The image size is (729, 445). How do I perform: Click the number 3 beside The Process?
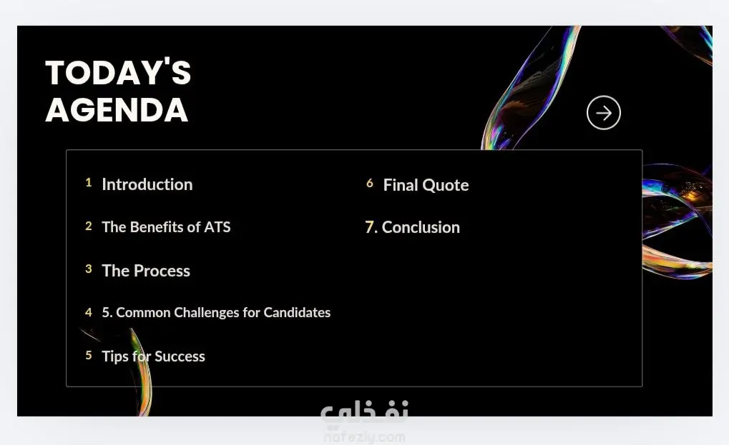tap(88, 269)
